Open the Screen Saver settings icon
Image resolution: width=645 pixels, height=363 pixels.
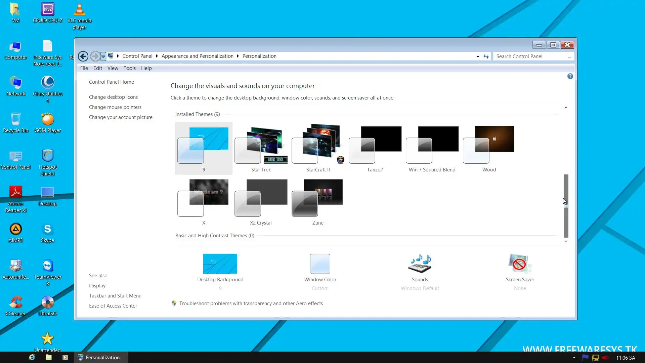[520, 264]
